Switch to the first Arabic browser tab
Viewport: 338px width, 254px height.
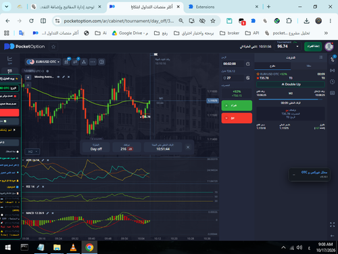[67, 7]
